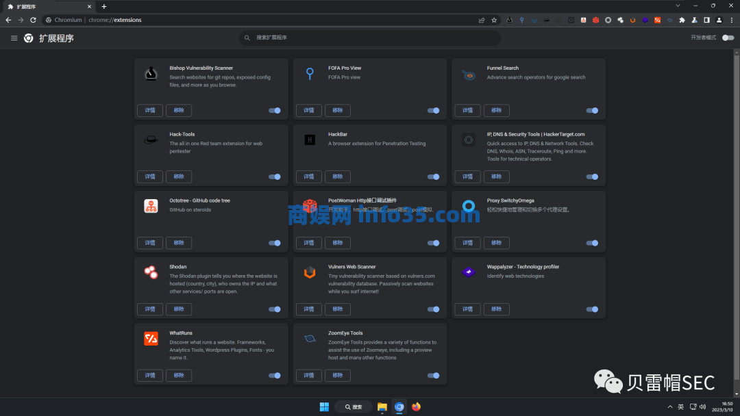
Task: Open the extensions page hamburger menu
Action: (14, 38)
